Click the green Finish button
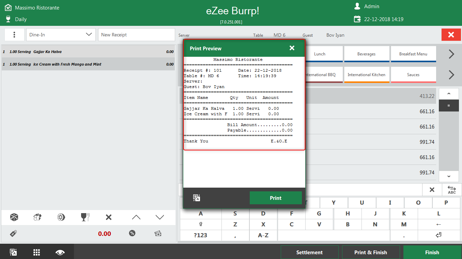The width and height of the screenshot is (462, 259). click(432, 252)
